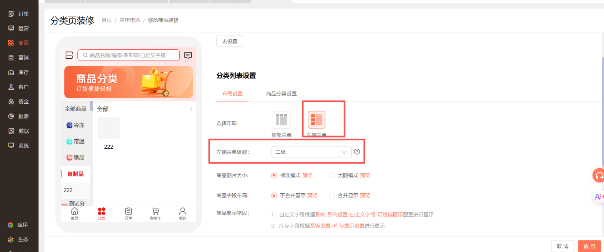
Task: Click 预览 link next to 标准模式
Action: pos(307,175)
